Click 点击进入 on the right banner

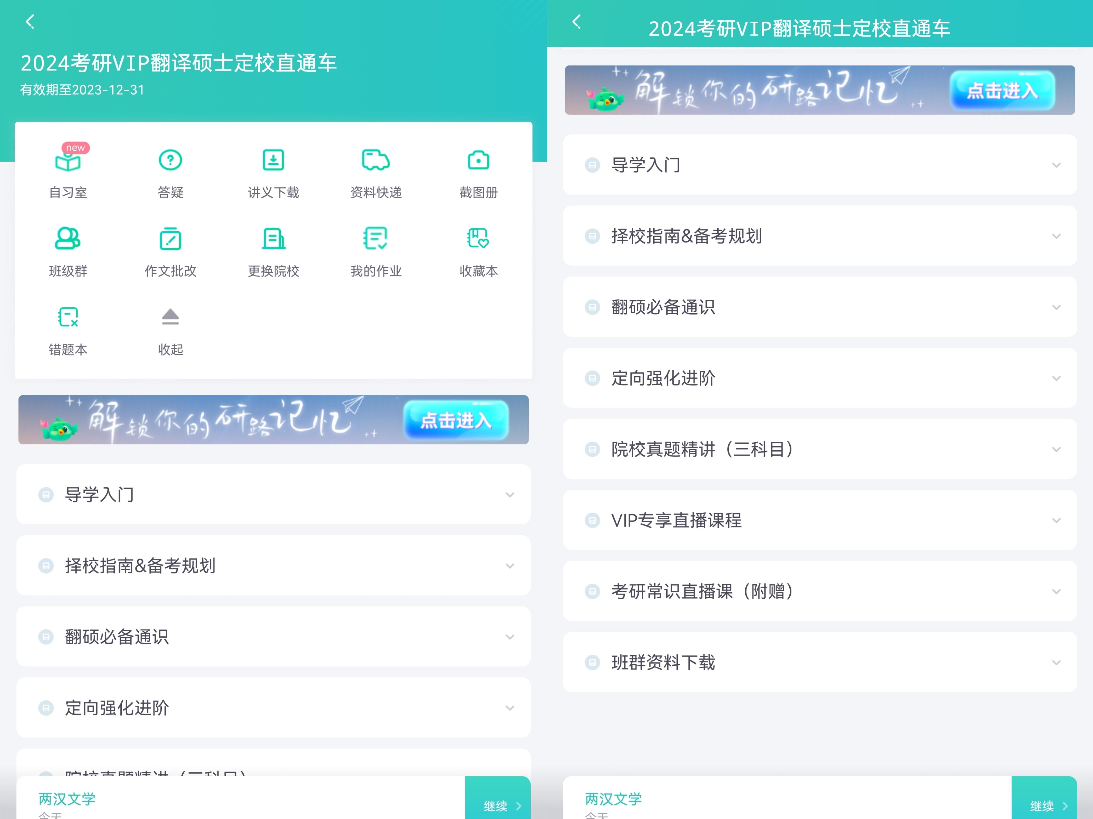click(1002, 90)
